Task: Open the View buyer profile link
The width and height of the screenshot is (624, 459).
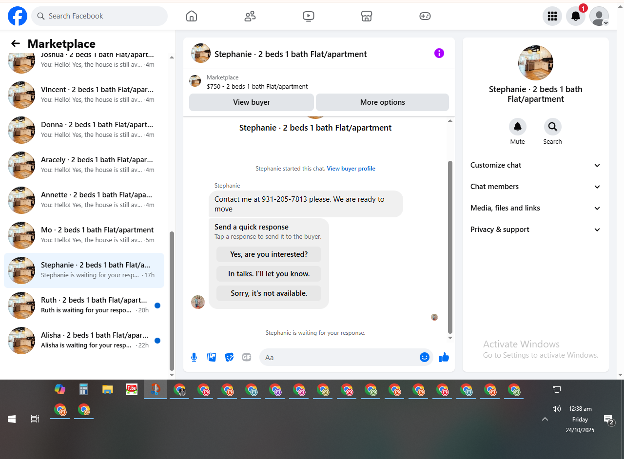Action: tap(351, 169)
